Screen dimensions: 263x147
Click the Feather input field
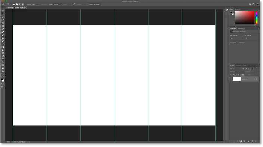pos(35,4)
